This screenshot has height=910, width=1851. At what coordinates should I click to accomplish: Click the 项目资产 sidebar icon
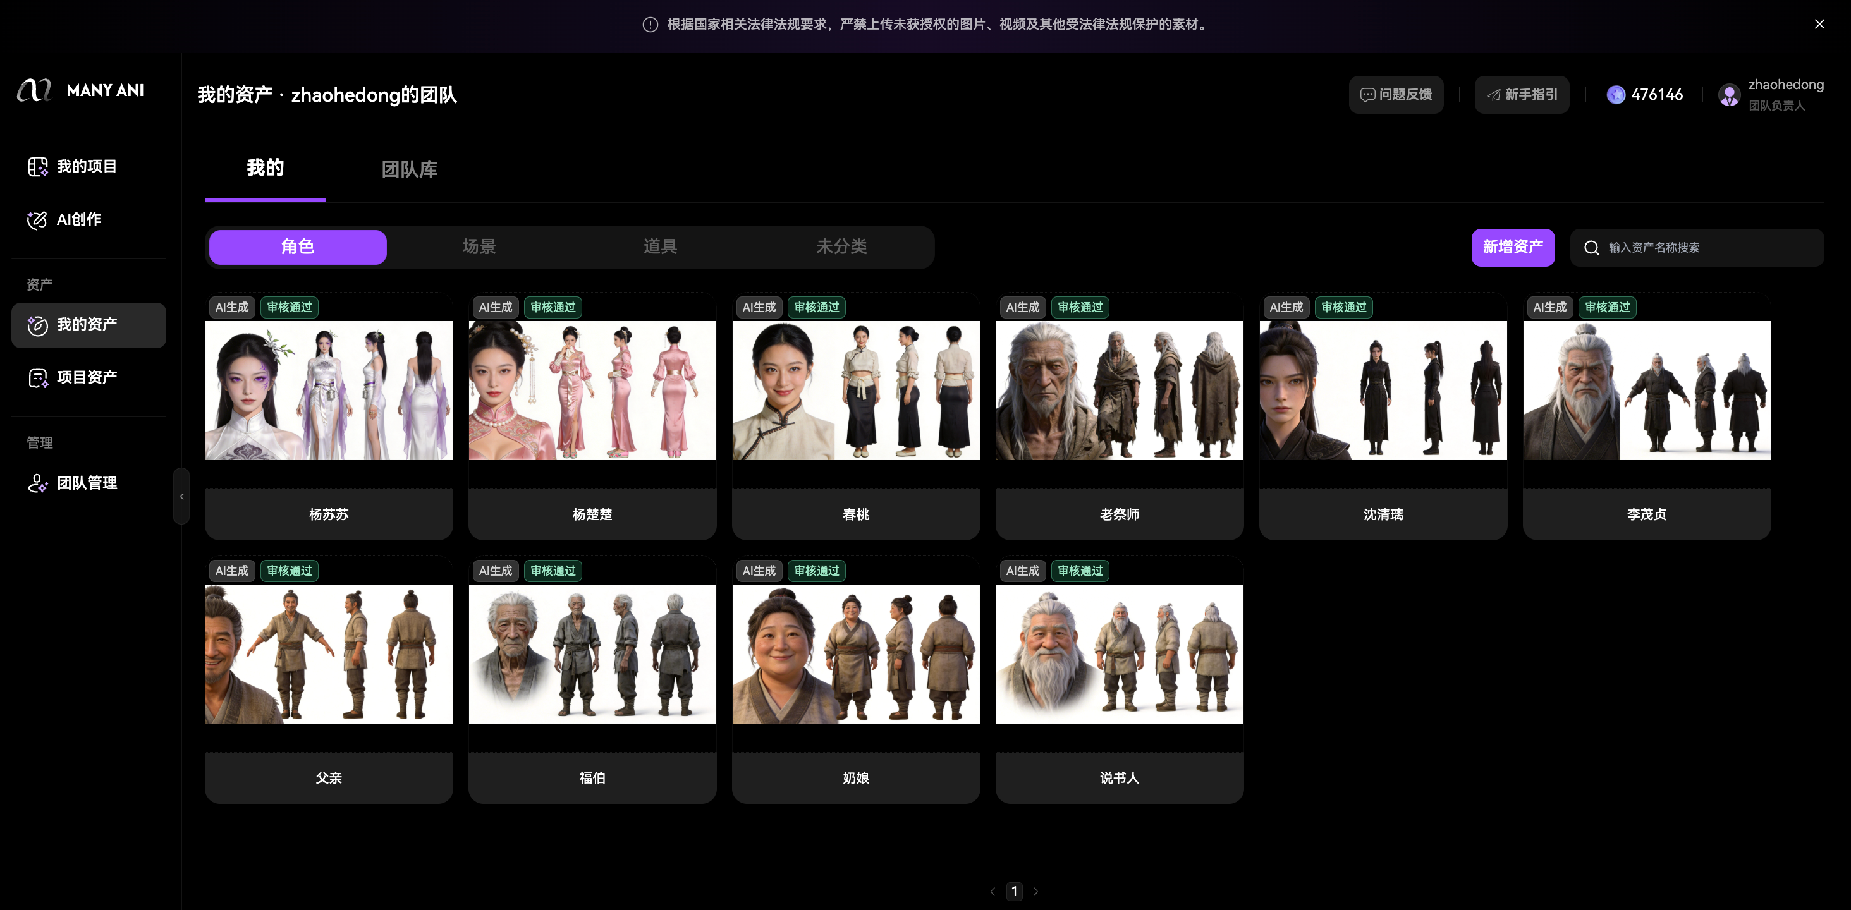click(37, 378)
